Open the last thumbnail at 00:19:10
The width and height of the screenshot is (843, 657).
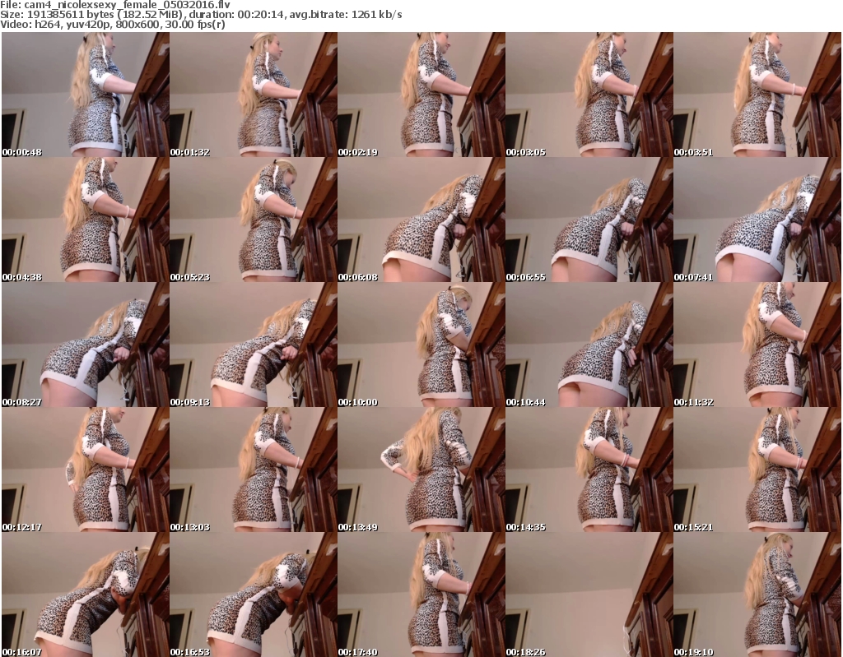757,595
